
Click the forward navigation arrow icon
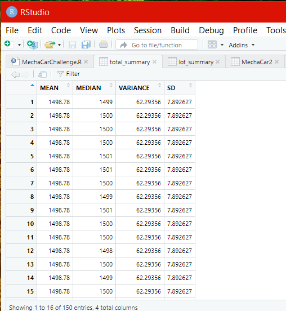point(25,74)
